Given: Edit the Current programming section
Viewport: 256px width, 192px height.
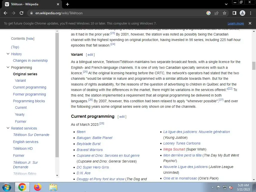Looking at the screenshot, I should (122, 117).
